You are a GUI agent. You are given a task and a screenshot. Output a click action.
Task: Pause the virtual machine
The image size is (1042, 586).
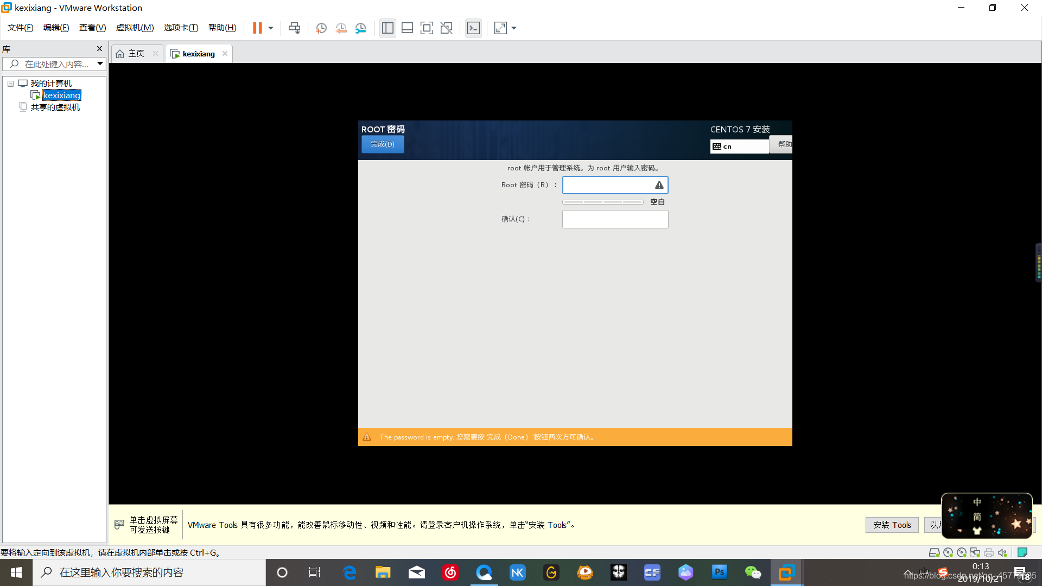(257, 28)
